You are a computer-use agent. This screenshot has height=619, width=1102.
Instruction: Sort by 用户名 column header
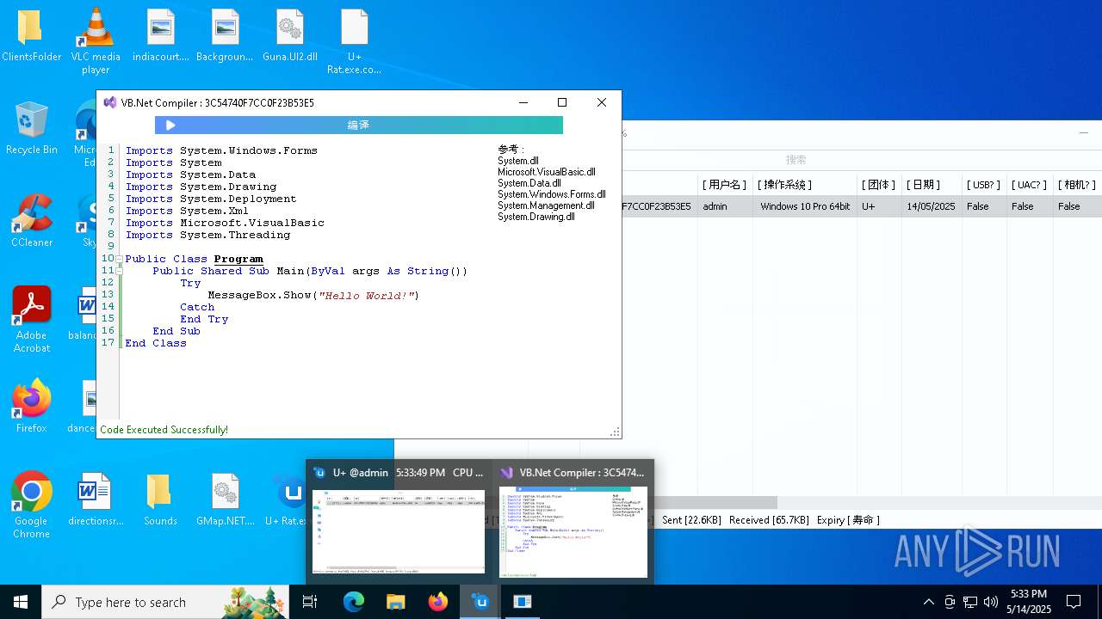pyautogui.click(x=724, y=185)
